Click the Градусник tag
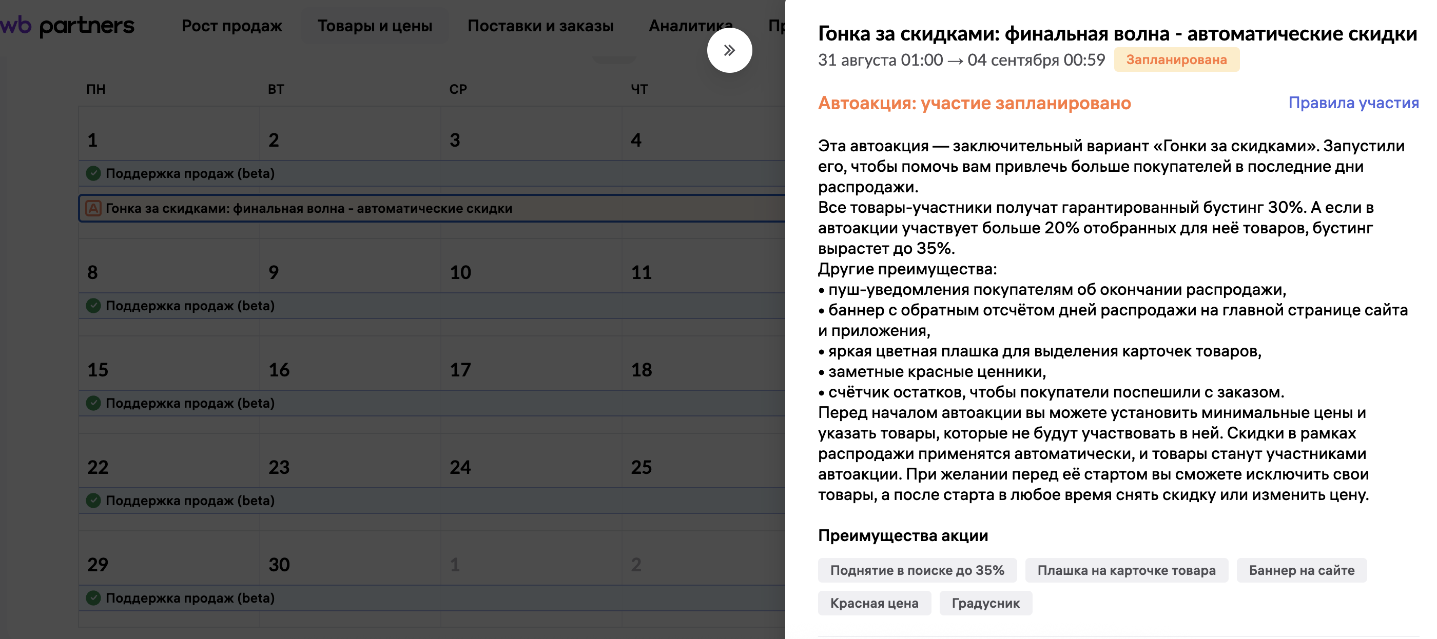This screenshot has width=1437, height=639. (x=986, y=603)
